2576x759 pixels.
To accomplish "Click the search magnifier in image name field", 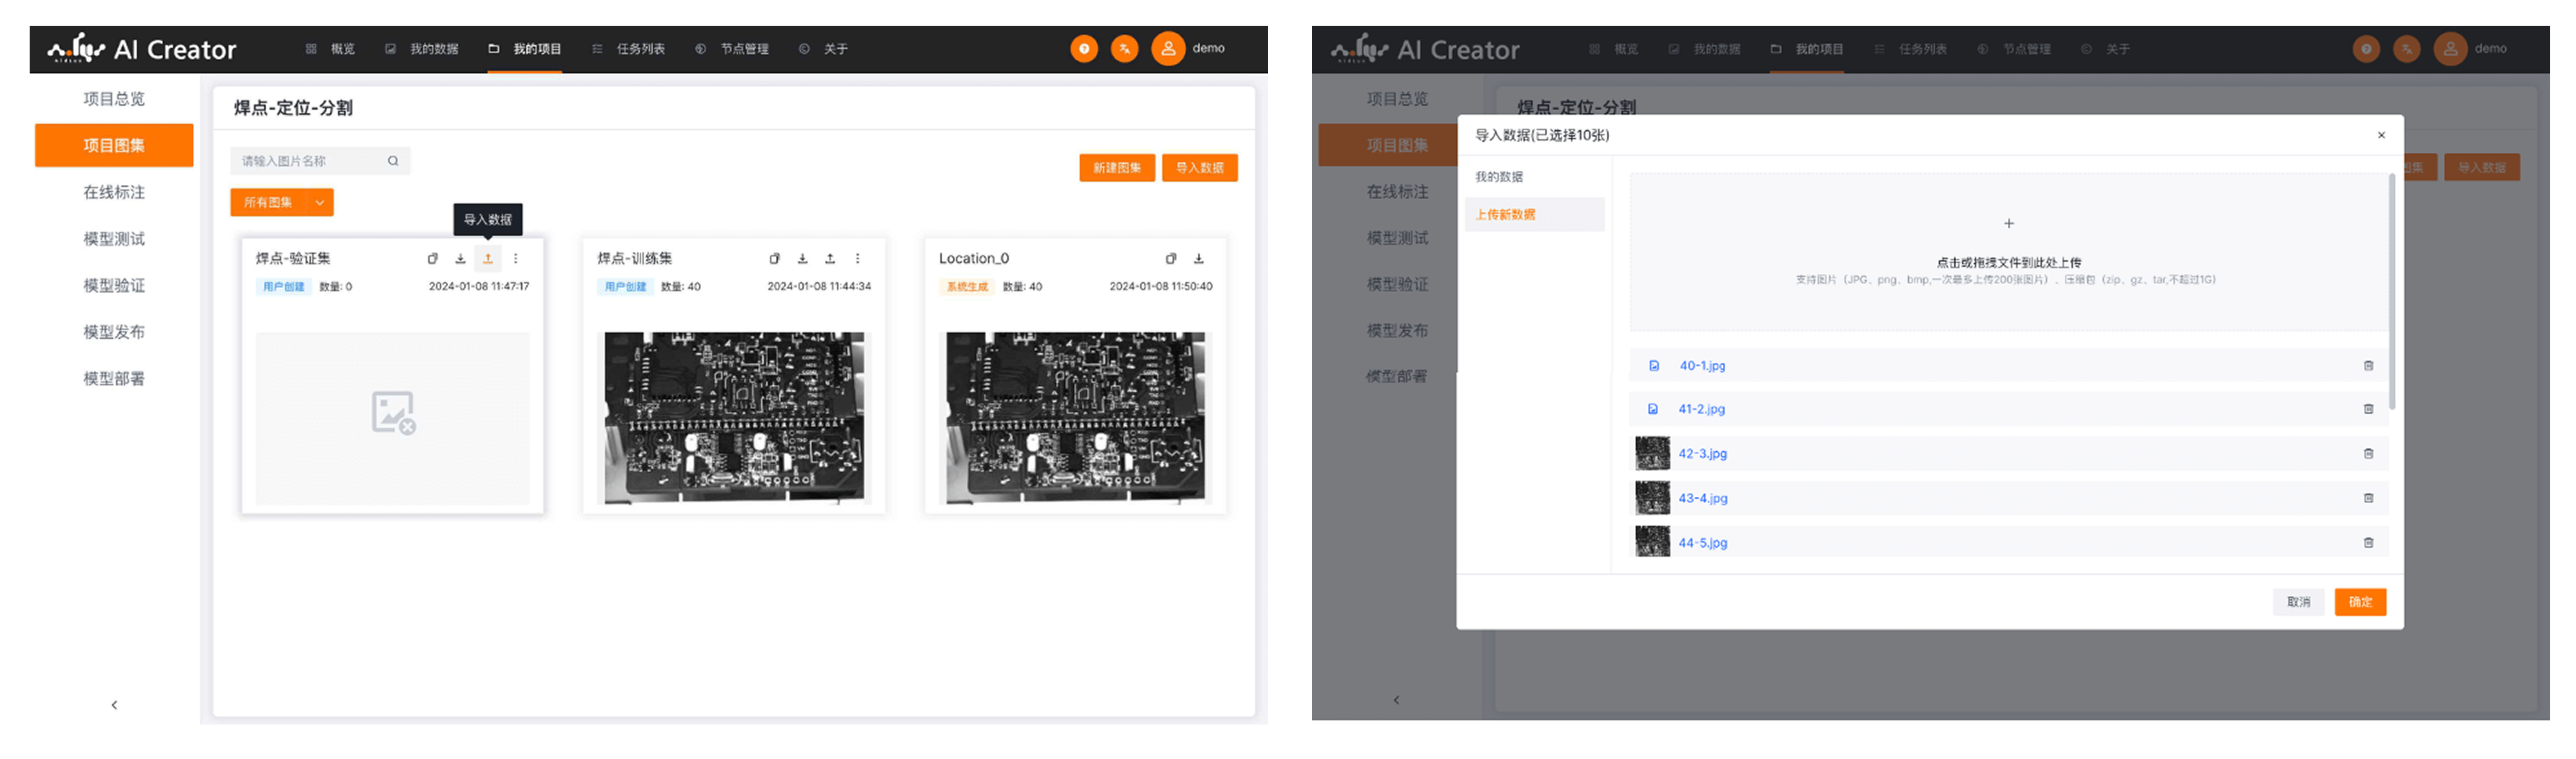I will coord(393,161).
